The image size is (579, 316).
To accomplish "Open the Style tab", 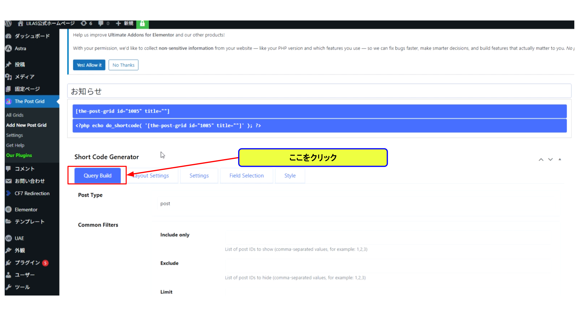I will pos(290,176).
